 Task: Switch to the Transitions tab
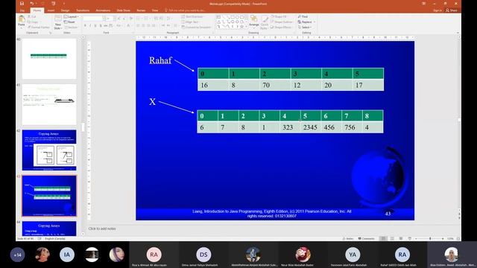point(83,10)
